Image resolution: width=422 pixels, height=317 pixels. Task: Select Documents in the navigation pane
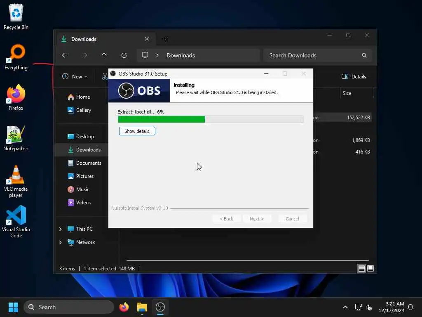[x=84, y=163]
